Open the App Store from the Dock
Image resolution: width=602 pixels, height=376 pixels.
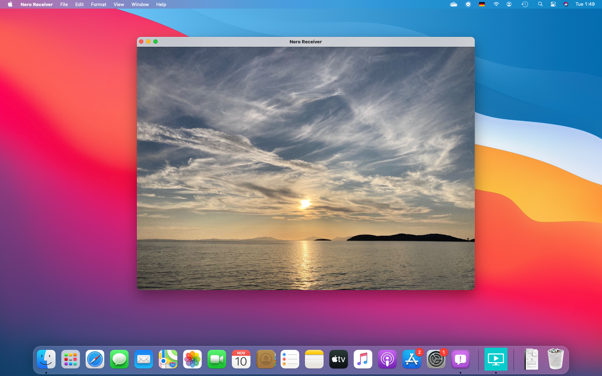coord(411,360)
